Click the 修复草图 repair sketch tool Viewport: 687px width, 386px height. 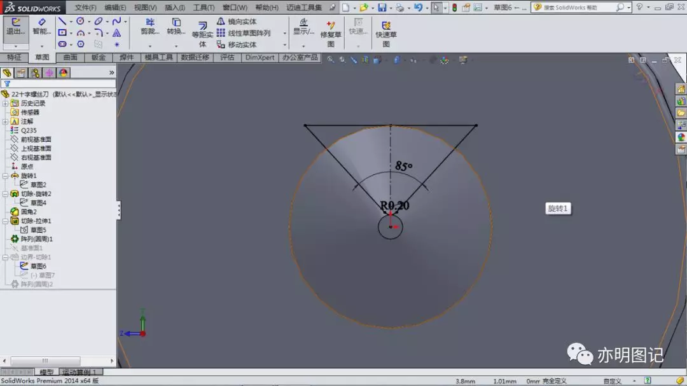click(330, 34)
